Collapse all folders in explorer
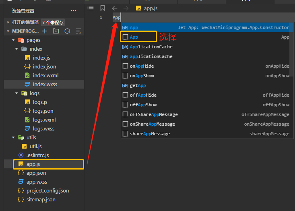Image resolution: width=295 pixels, height=211 pixels. point(78,31)
